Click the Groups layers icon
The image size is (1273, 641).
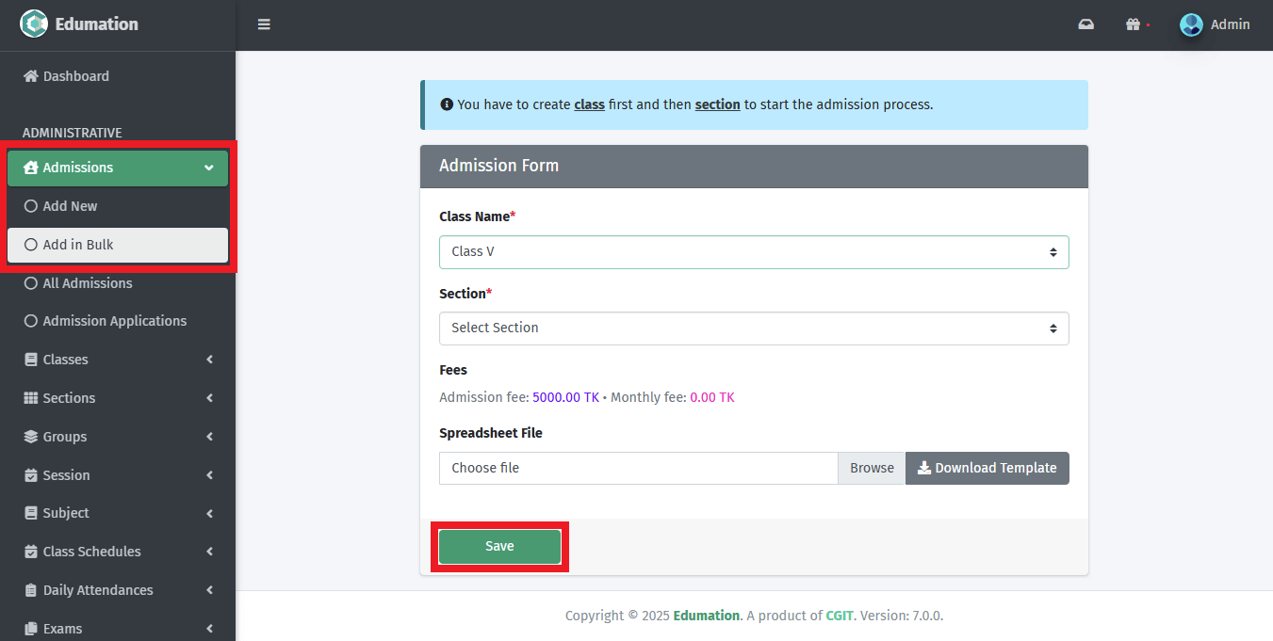click(31, 437)
